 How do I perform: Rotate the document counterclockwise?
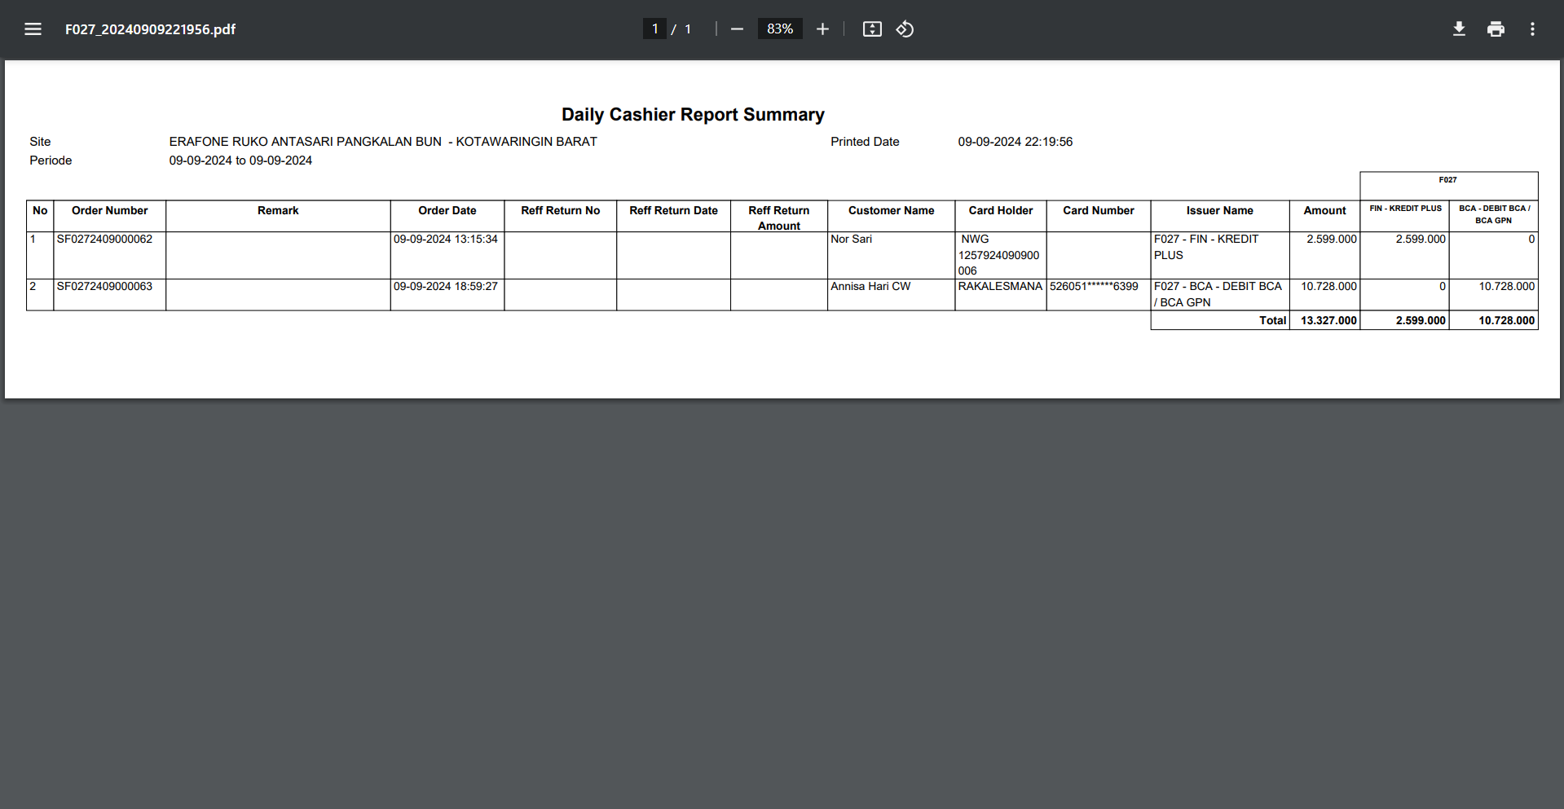point(905,29)
